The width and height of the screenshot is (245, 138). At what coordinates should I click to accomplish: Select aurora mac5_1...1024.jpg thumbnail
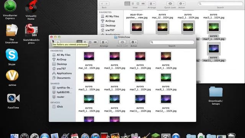tap(89, 77)
